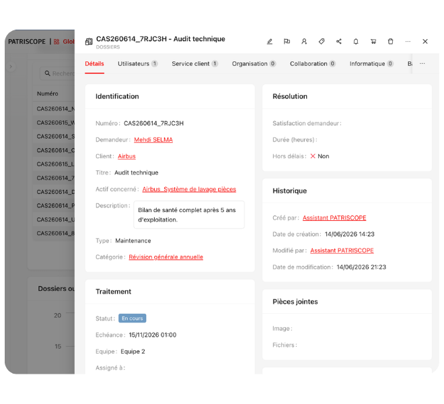
Task: Select the Collaboration tab
Action: 313,64
